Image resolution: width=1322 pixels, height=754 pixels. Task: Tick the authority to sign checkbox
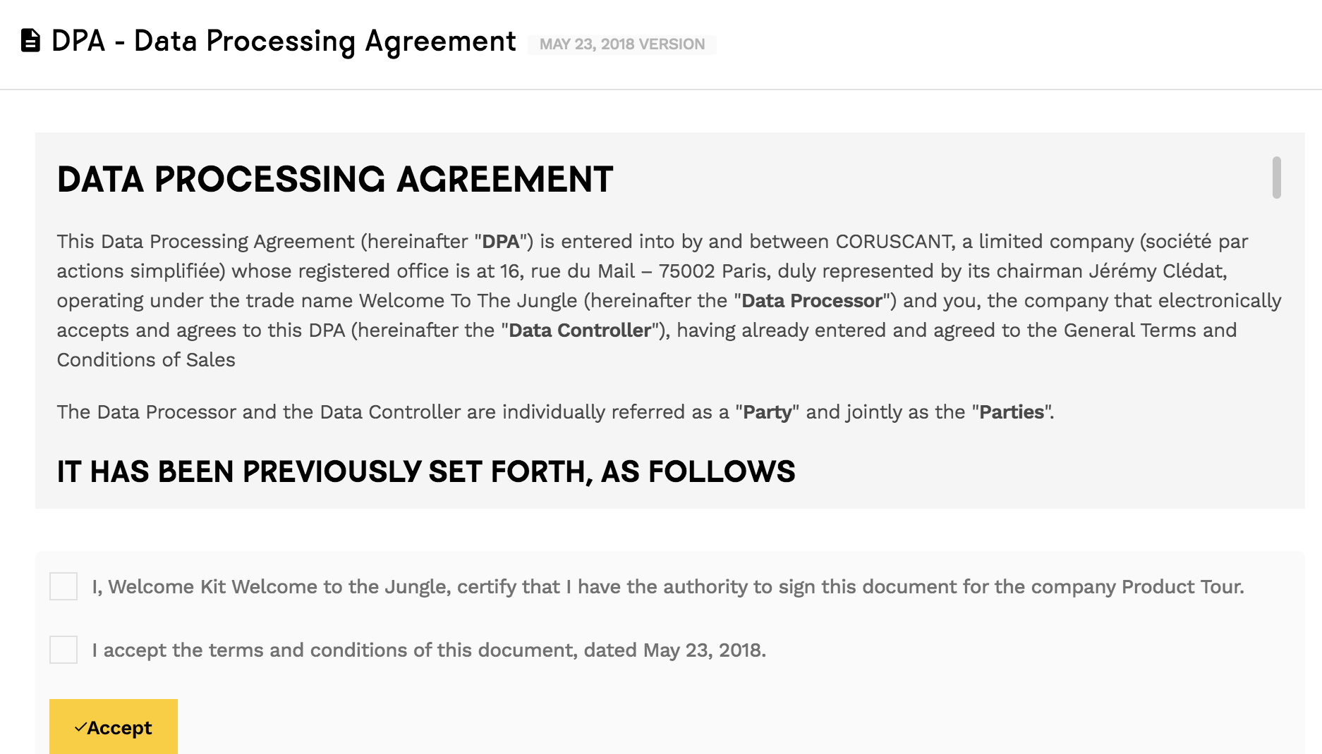click(63, 586)
